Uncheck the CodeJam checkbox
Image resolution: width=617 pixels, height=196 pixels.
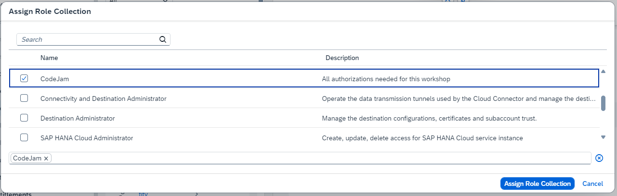[24, 78]
